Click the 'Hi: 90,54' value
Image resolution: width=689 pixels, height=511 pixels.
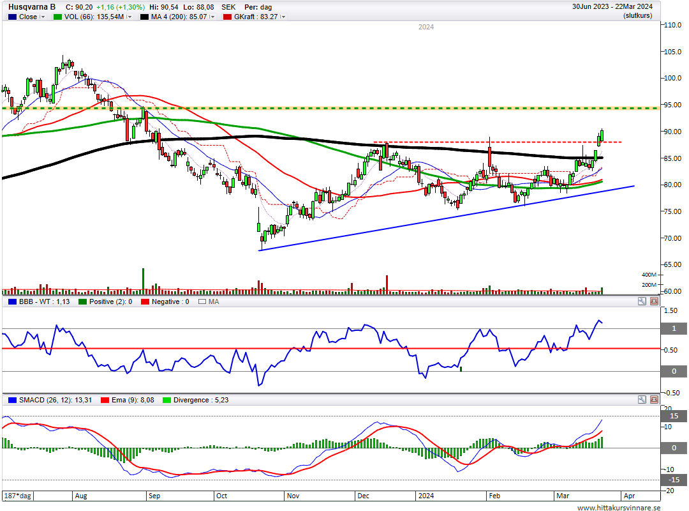164,7
